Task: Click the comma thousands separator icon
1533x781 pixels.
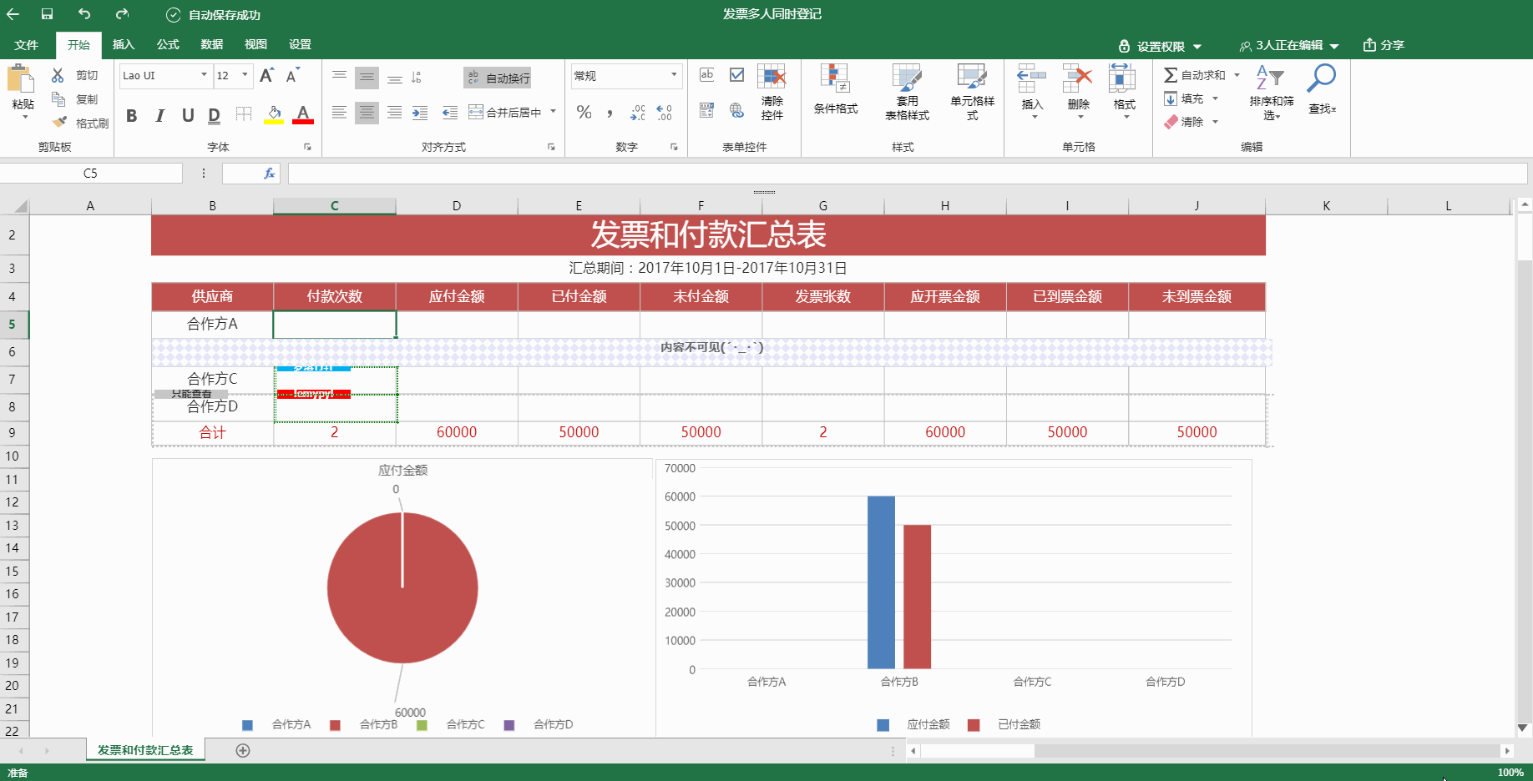Action: pyautogui.click(x=610, y=113)
